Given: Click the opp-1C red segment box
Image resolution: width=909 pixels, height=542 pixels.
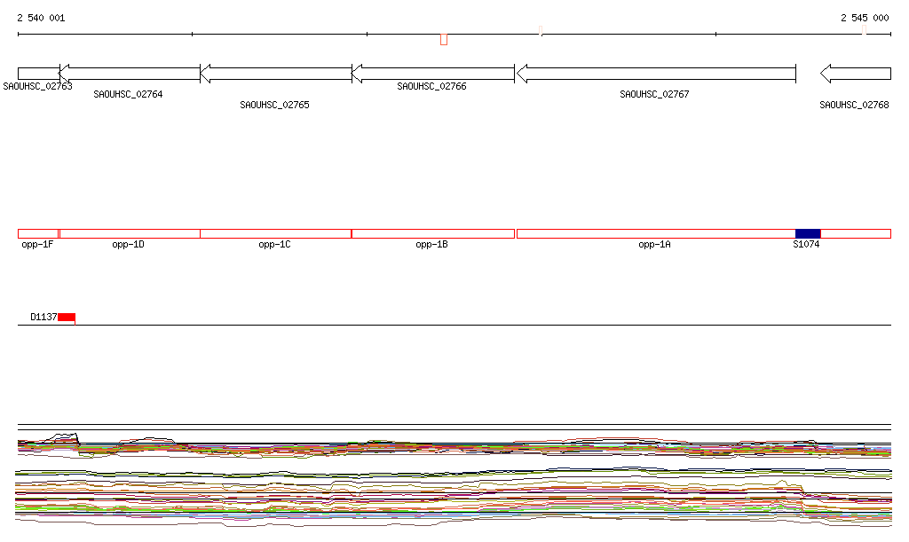Looking at the screenshot, I should pos(276,234).
